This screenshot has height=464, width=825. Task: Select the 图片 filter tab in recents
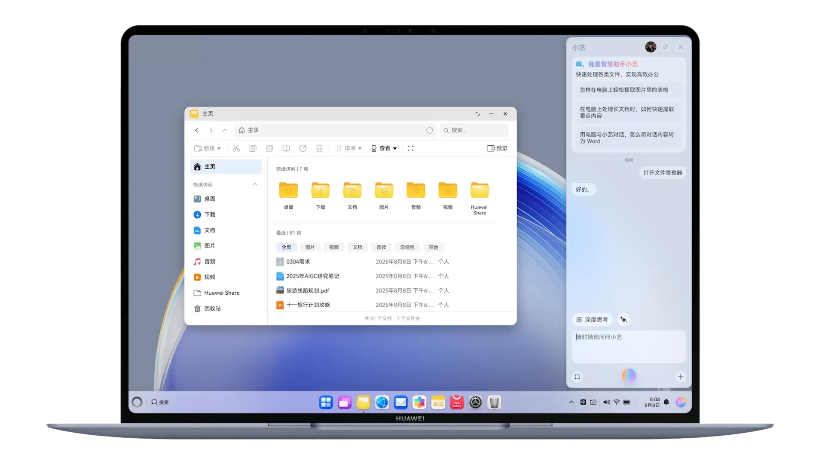pos(310,247)
